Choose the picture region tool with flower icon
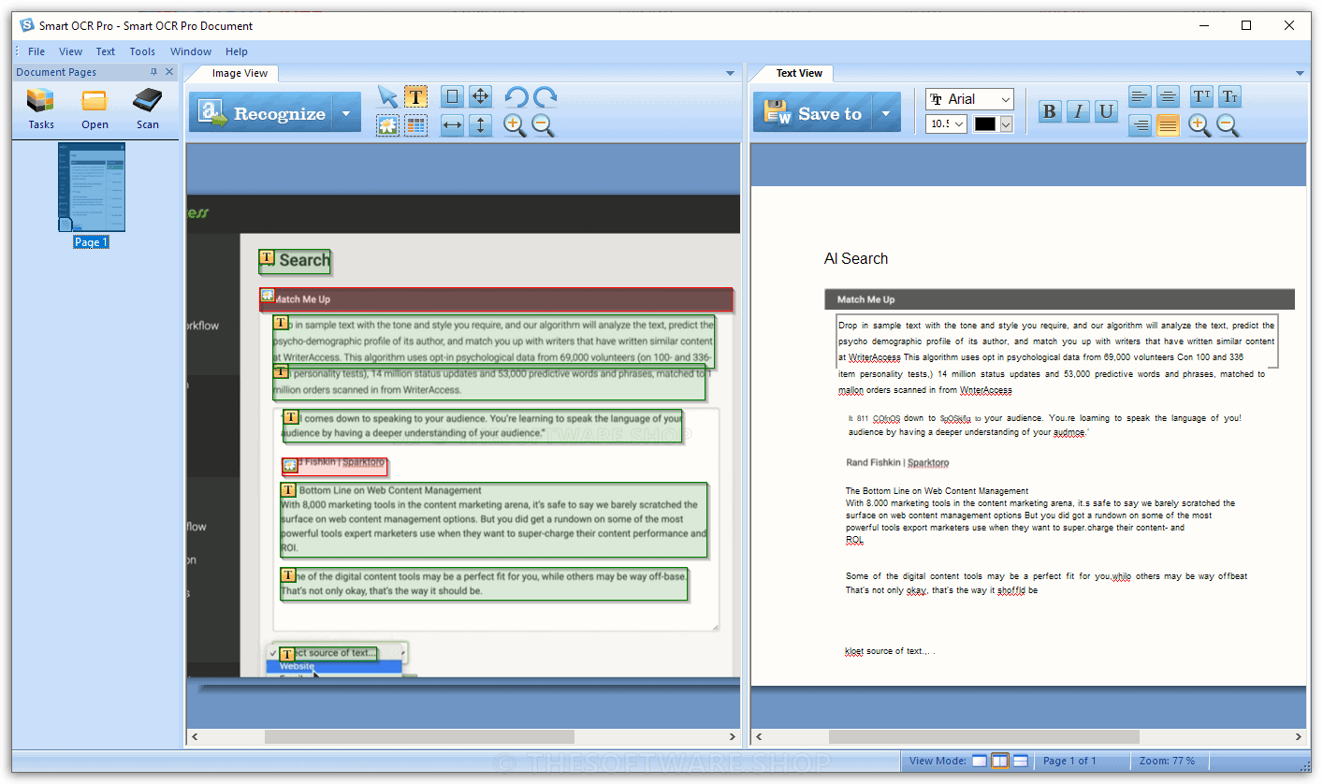 click(x=388, y=125)
